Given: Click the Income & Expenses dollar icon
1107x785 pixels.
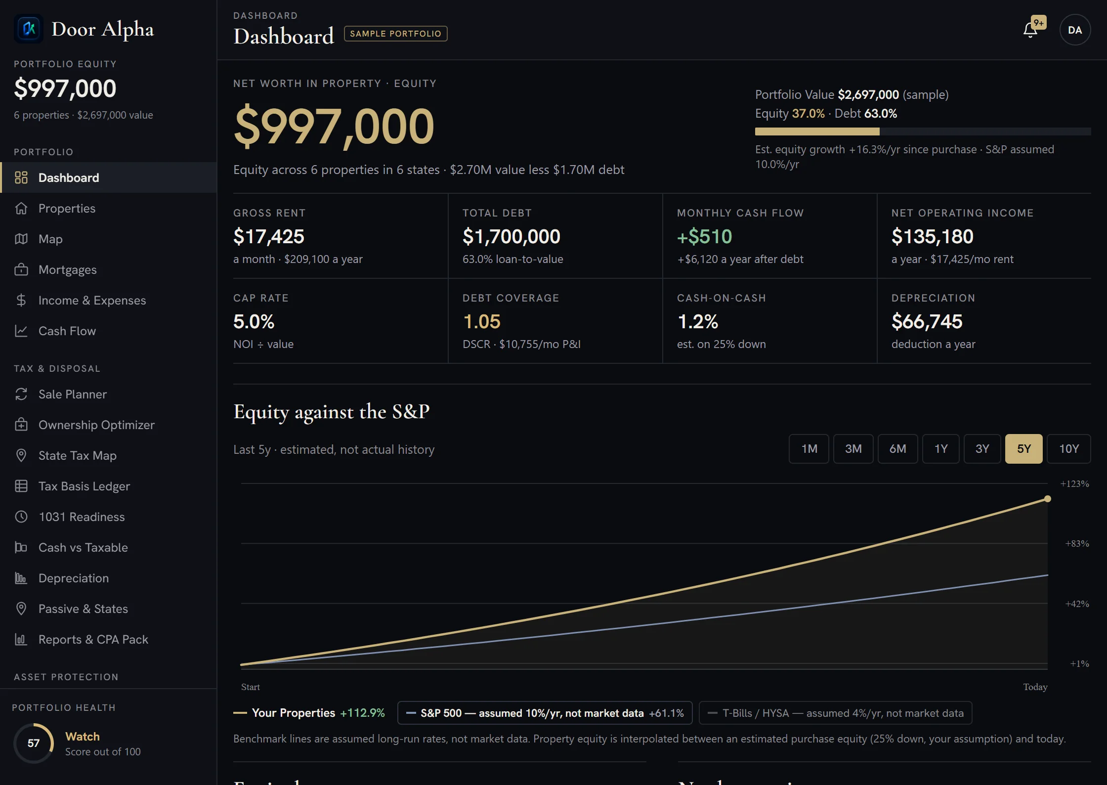Looking at the screenshot, I should (x=21, y=300).
